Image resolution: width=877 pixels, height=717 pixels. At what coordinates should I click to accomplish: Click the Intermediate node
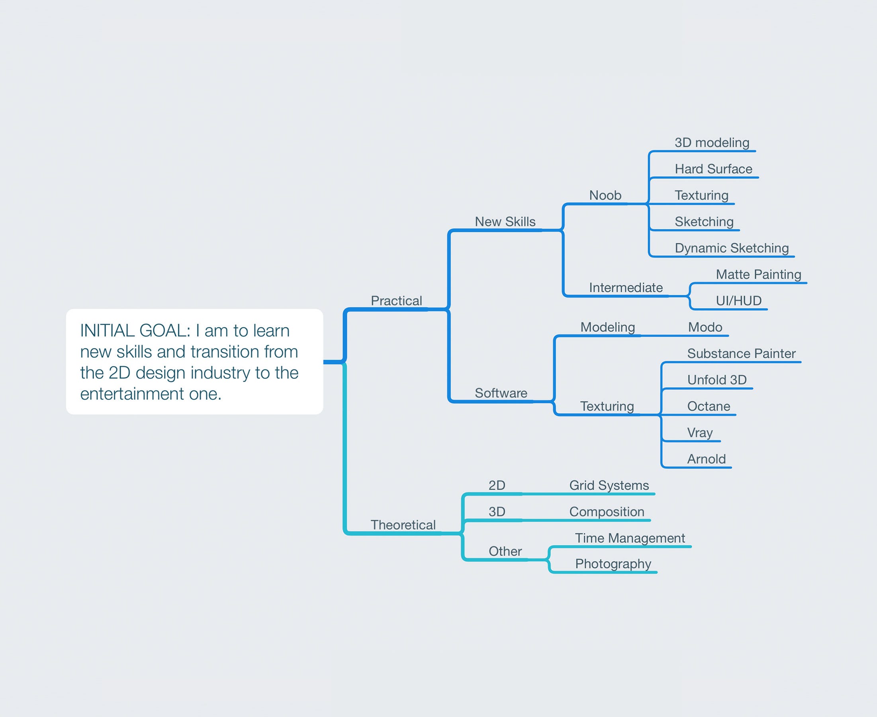pos(626,288)
